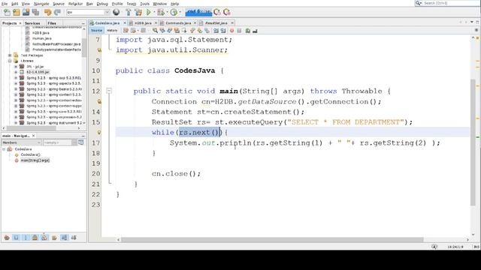481x270 pixels.
Task: Toggle Sort by Name in navigator footer
Action: click(64, 238)
